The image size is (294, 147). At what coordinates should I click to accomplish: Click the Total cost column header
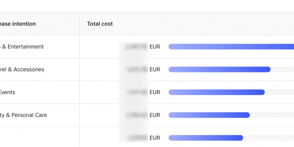(100, 24)
